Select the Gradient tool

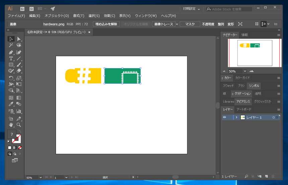(x=19, y=98)
